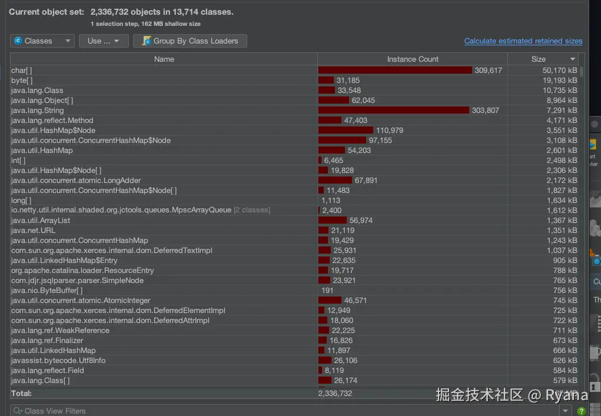Sort by Instance Count column header

pyautogui.click(x=412, y=59)
